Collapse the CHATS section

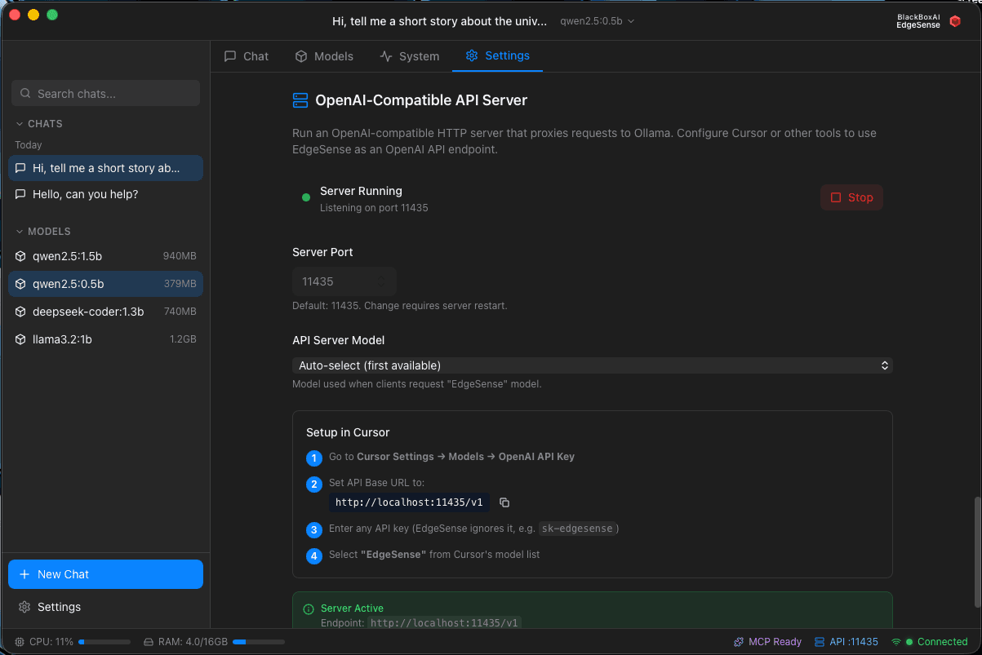20,124
